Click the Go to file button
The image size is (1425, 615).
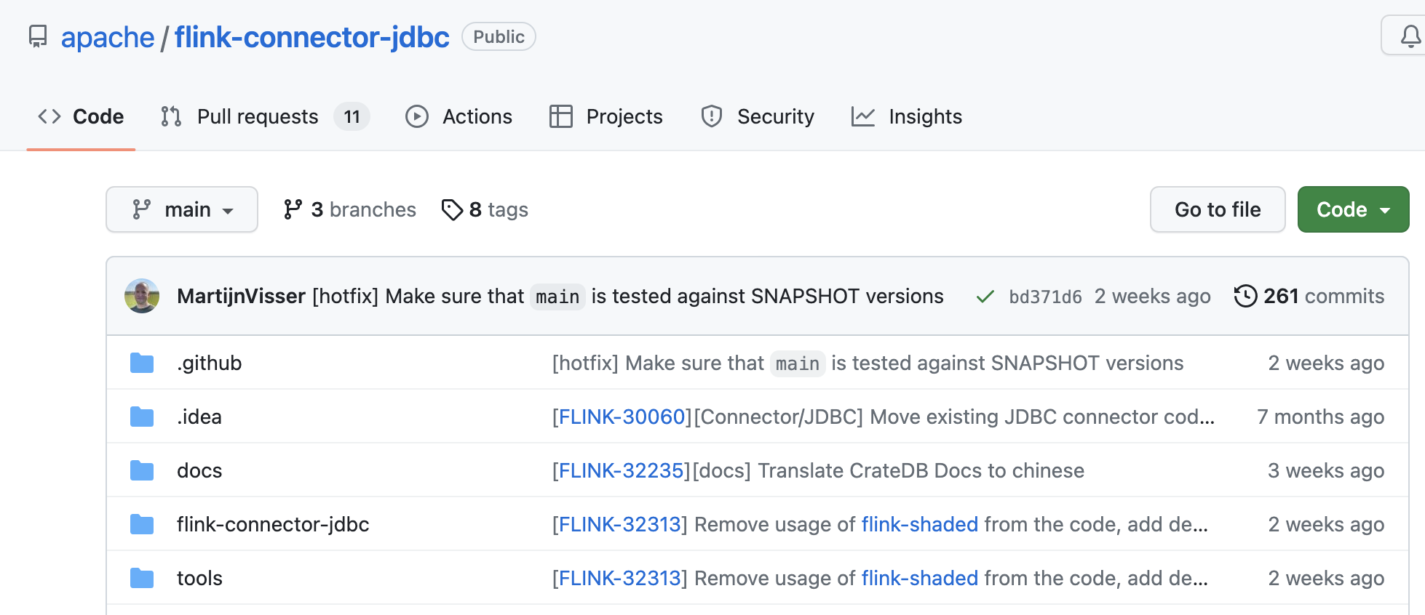point(1218,209)
